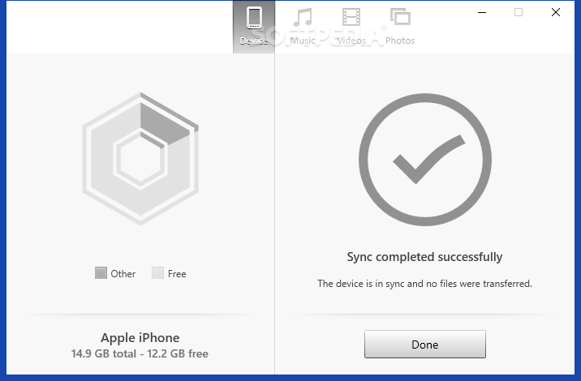
Task: Click the hexagon storage usage chart
Action: point(140,158)
